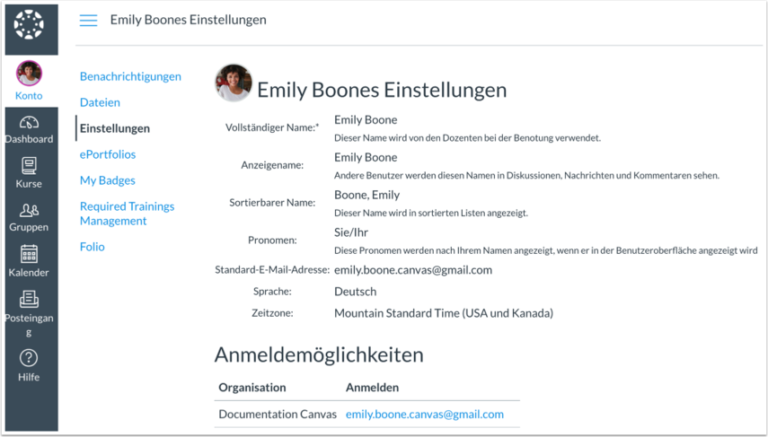This screenshot has width=768, height=437.
Task: Open the Konto account avatar
Action: 29,73
